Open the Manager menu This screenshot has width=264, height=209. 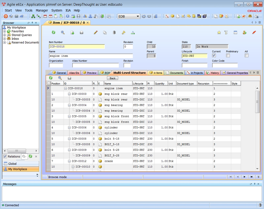click(x=42, y=11)
